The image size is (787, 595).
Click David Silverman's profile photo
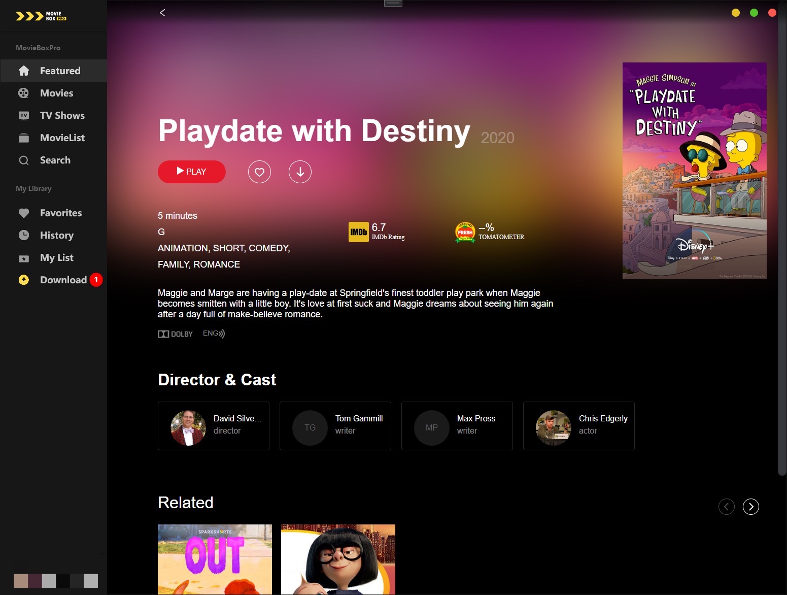(x=188, y=428)
